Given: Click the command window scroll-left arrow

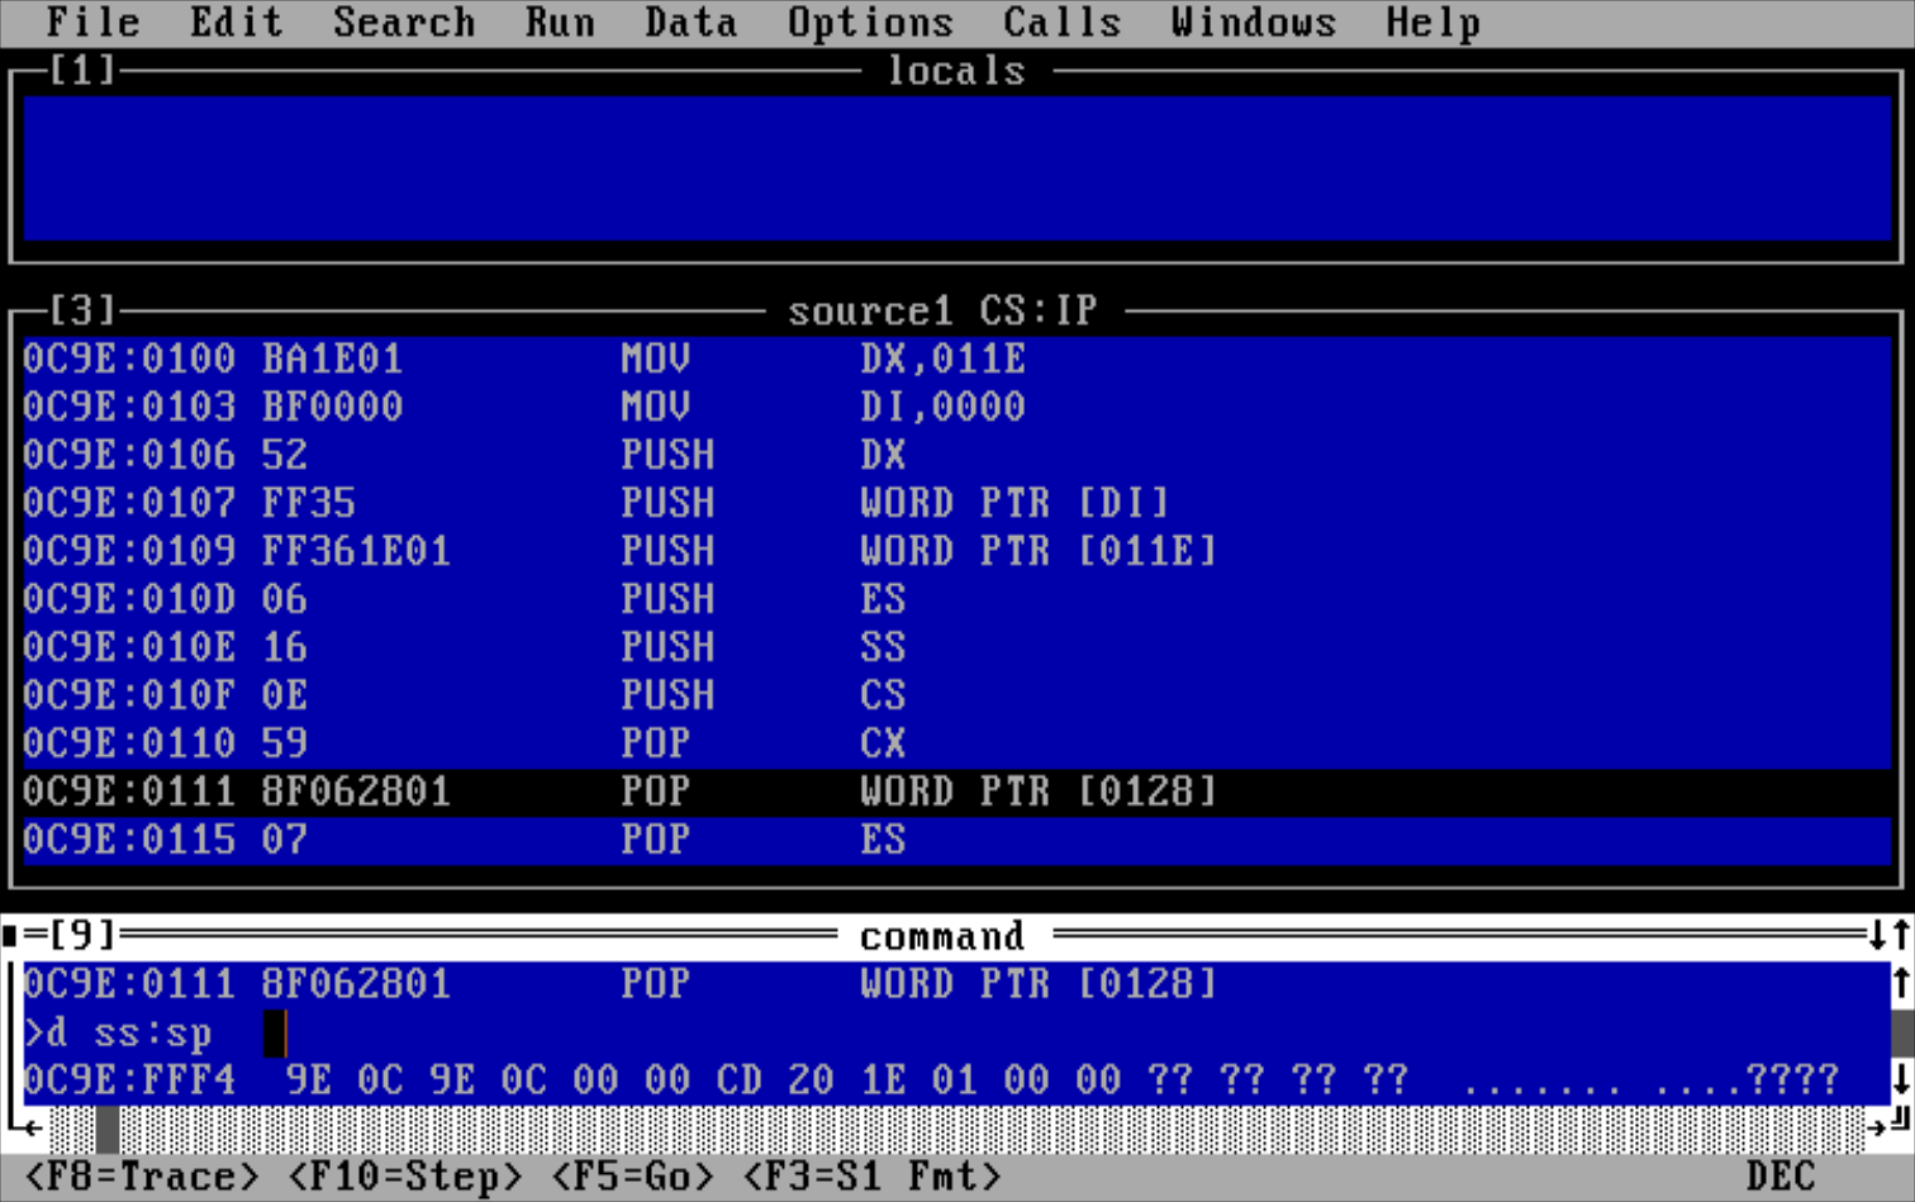Looking at the screenshot, I should coord(34,1127).
